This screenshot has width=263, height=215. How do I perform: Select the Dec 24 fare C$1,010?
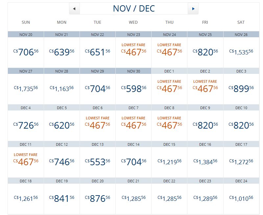[241, 198]
